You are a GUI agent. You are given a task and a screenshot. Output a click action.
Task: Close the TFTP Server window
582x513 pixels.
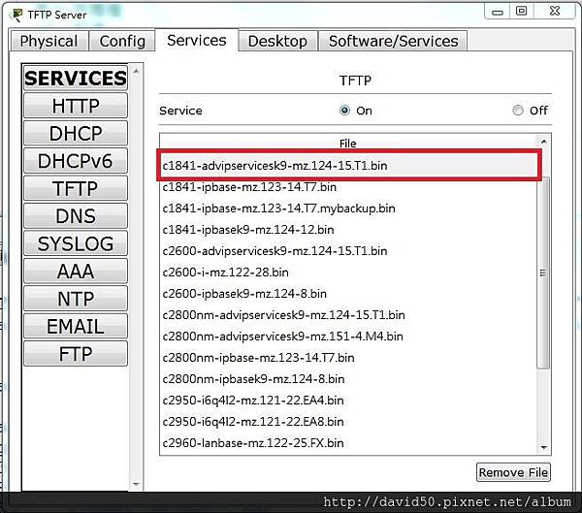coord(555,11)
